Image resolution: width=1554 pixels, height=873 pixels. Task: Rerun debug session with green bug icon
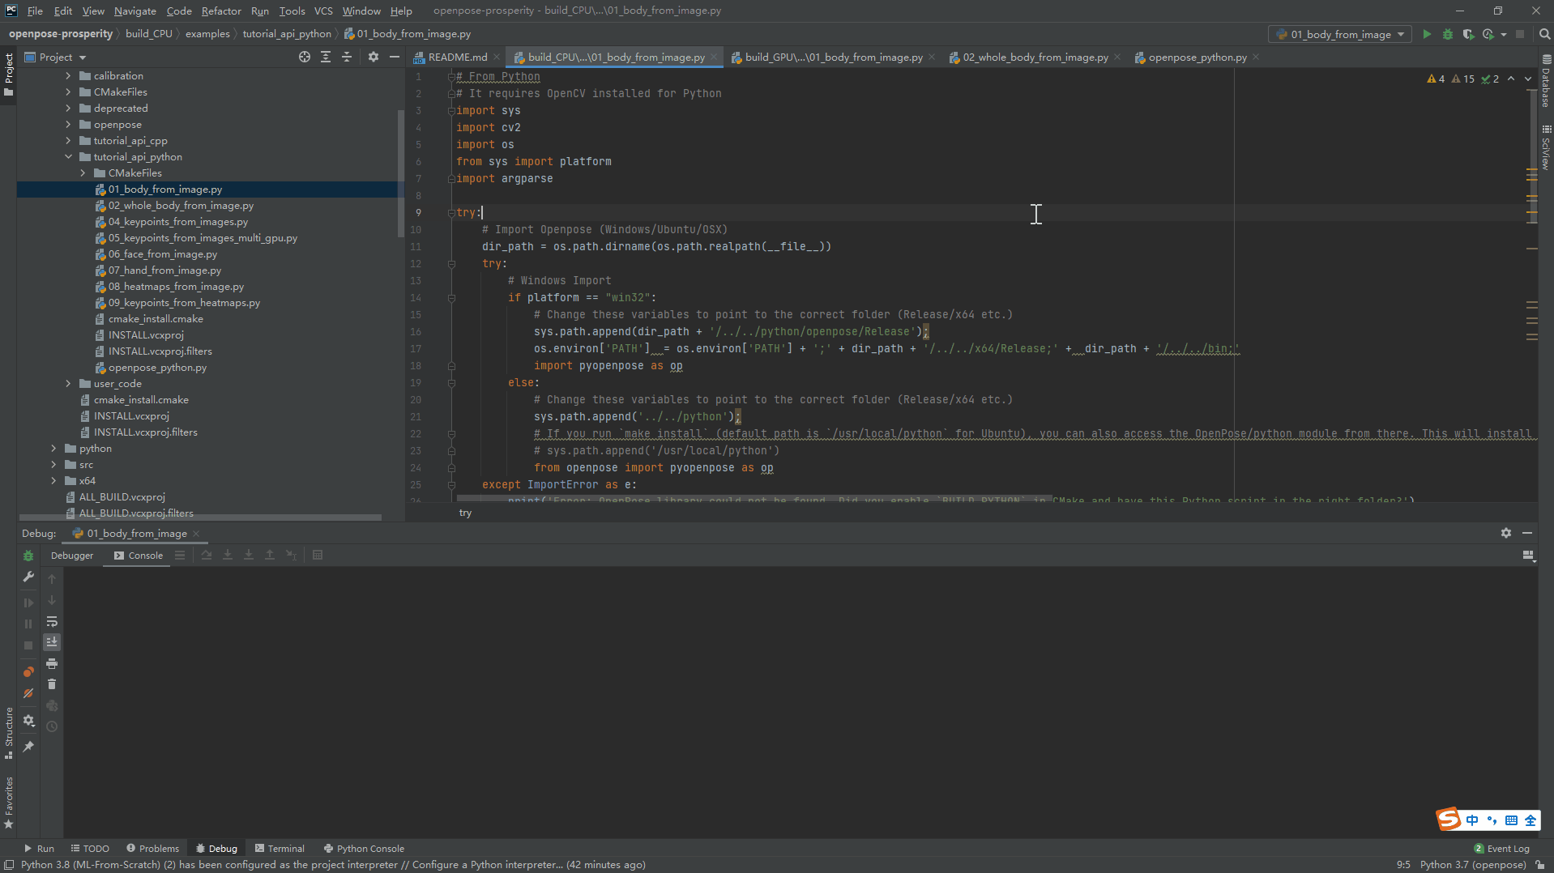[x=28, y=556]
